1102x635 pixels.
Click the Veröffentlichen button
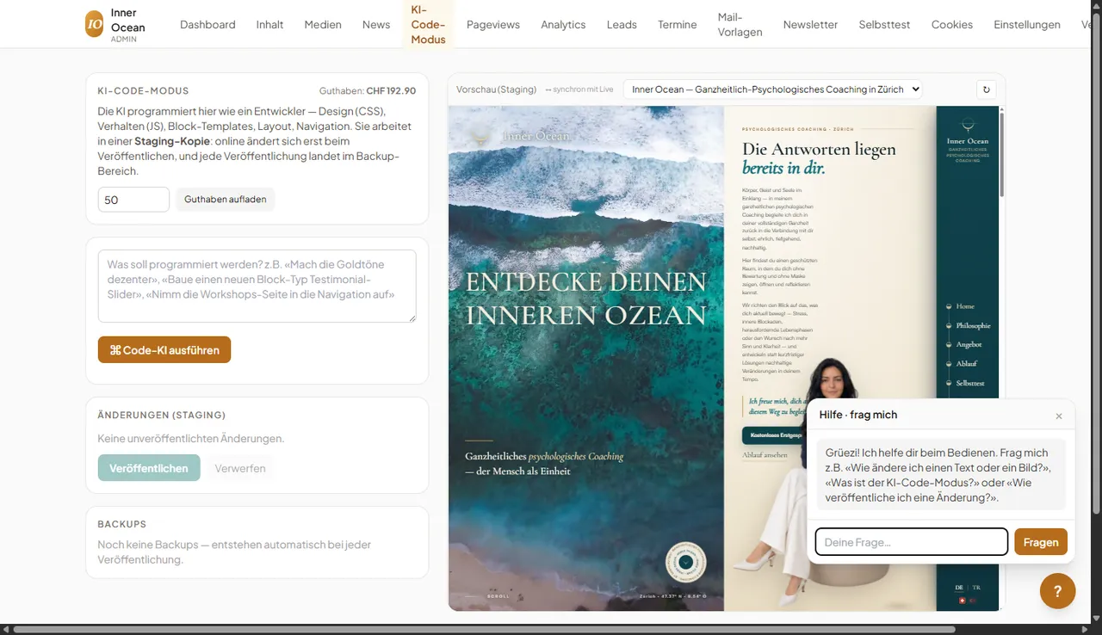pyautogui.click(x=149, y=468)
